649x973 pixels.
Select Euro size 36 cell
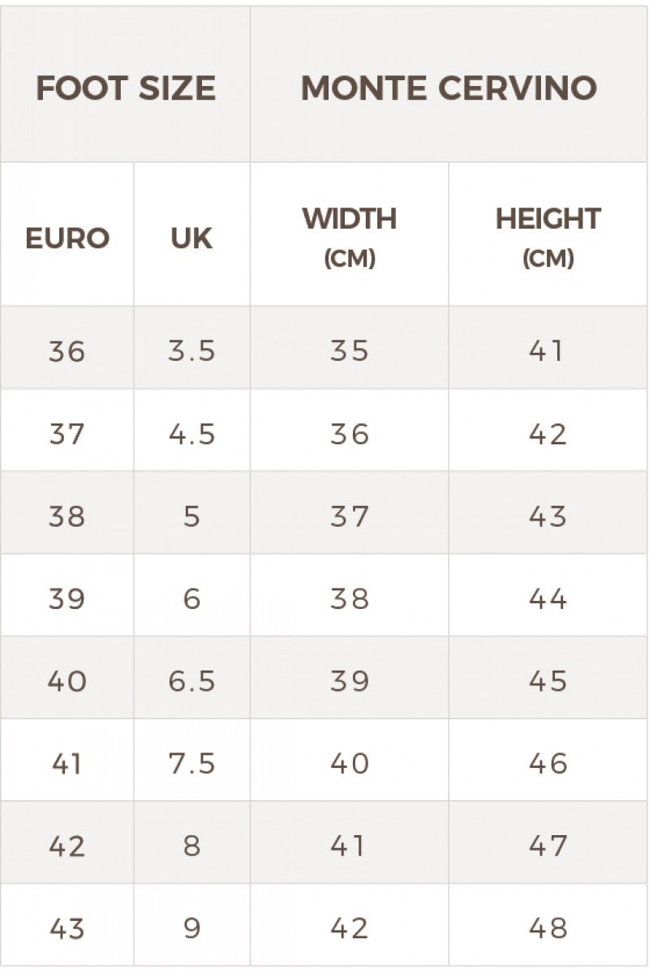[x=67, y=350]
